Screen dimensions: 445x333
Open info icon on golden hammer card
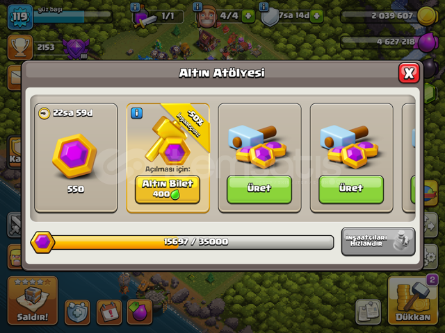click(136, 113)
